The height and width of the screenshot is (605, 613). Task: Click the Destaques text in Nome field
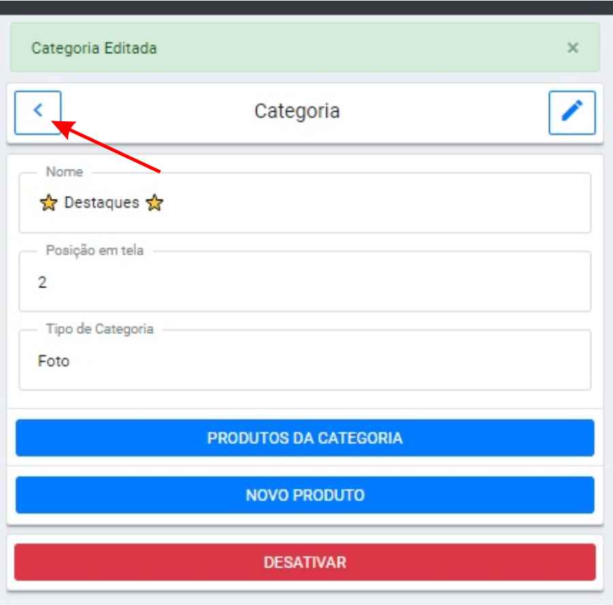tap(101, 203)
